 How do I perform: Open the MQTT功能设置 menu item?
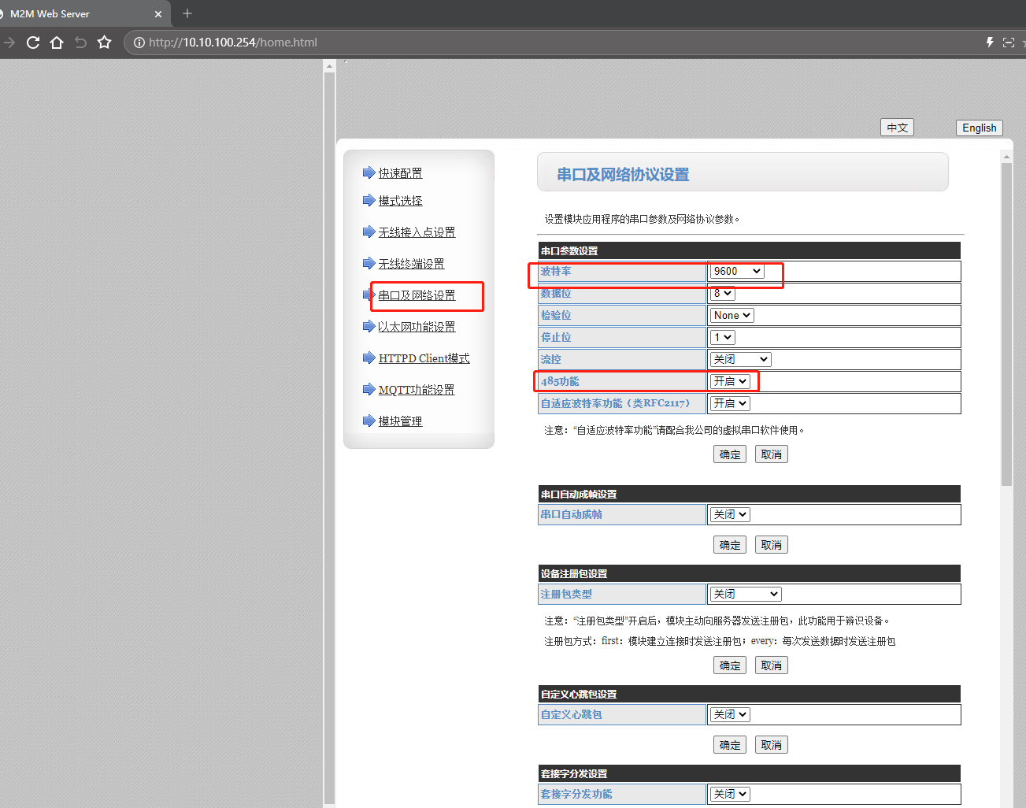[416, 390]
